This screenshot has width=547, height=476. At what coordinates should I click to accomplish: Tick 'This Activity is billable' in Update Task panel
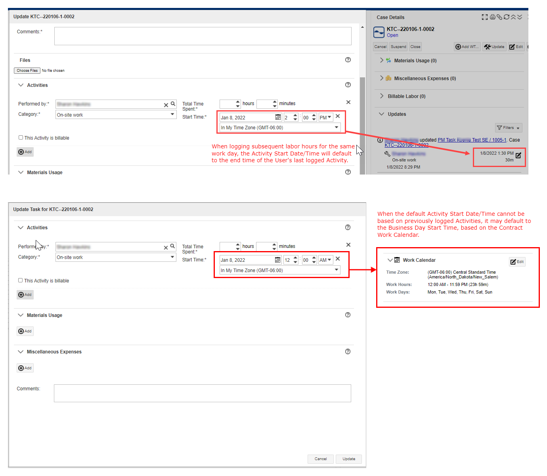tap(20, 280)
